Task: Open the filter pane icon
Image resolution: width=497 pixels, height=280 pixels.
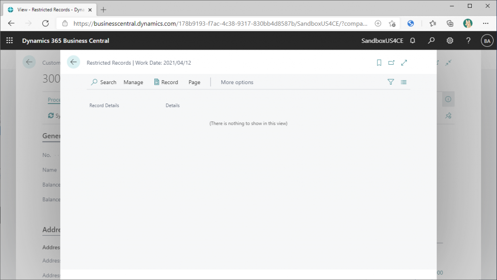Action: click(391, 82)
